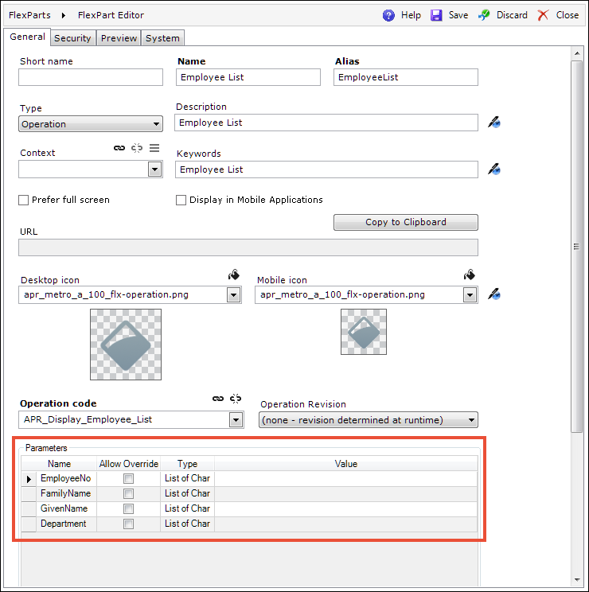589x592 pixels.
Task: Click the Desktop icon preview thumbnail
Action: click(126, 345)
